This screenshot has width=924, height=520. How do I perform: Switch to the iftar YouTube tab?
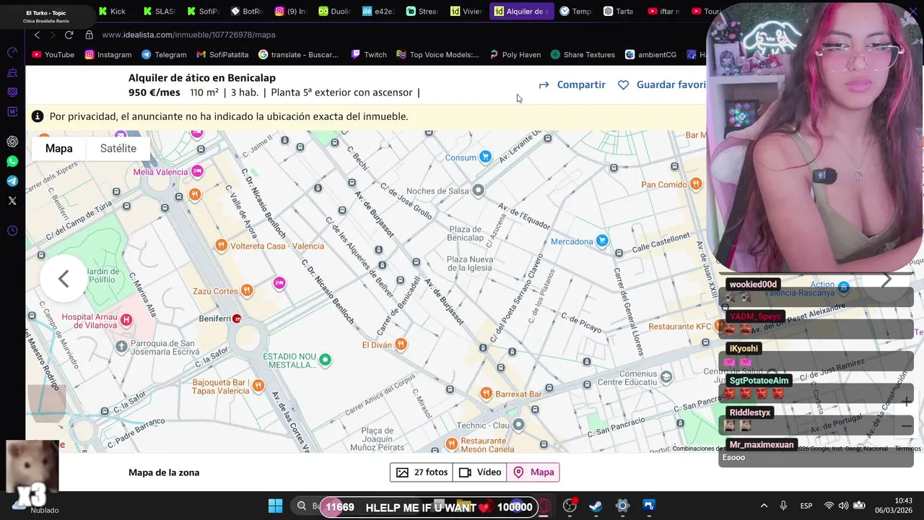663,12
